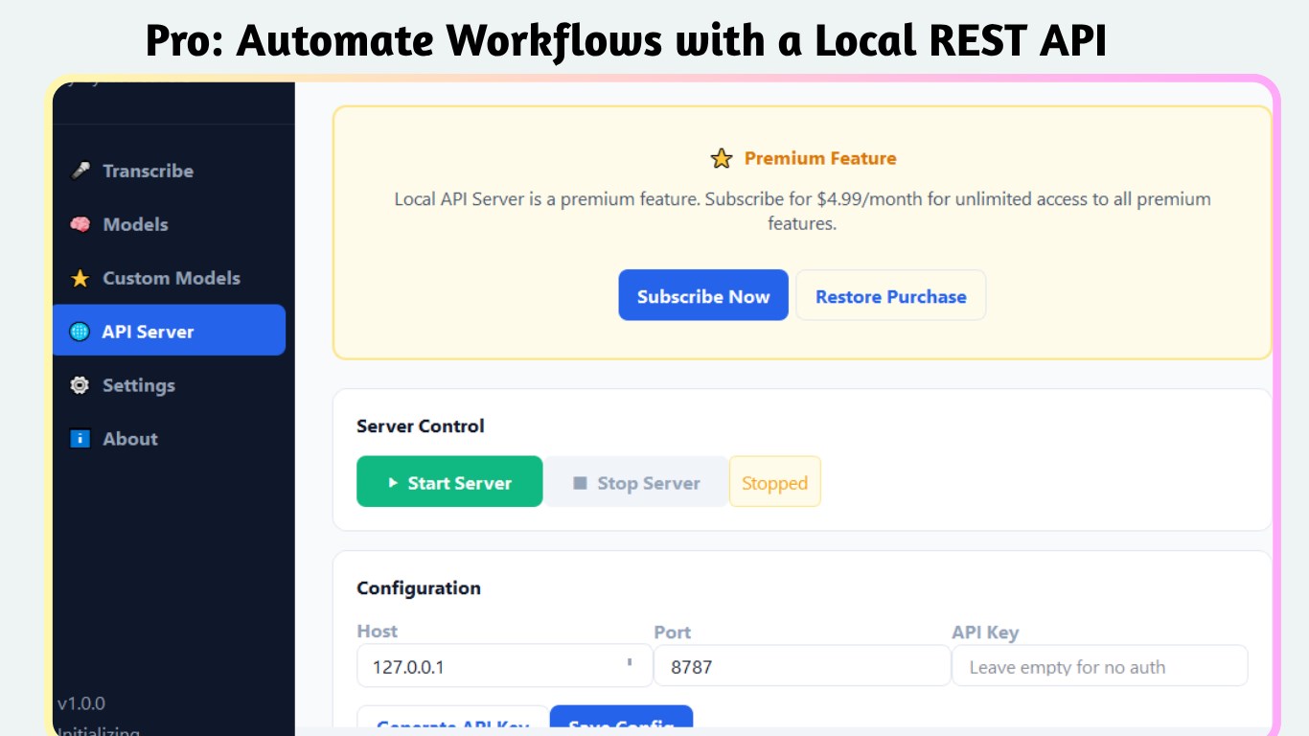The image size is (1309, 736).
Task: Click the info icon beside About
Action: pyautogui.click(x=80, y=439)
